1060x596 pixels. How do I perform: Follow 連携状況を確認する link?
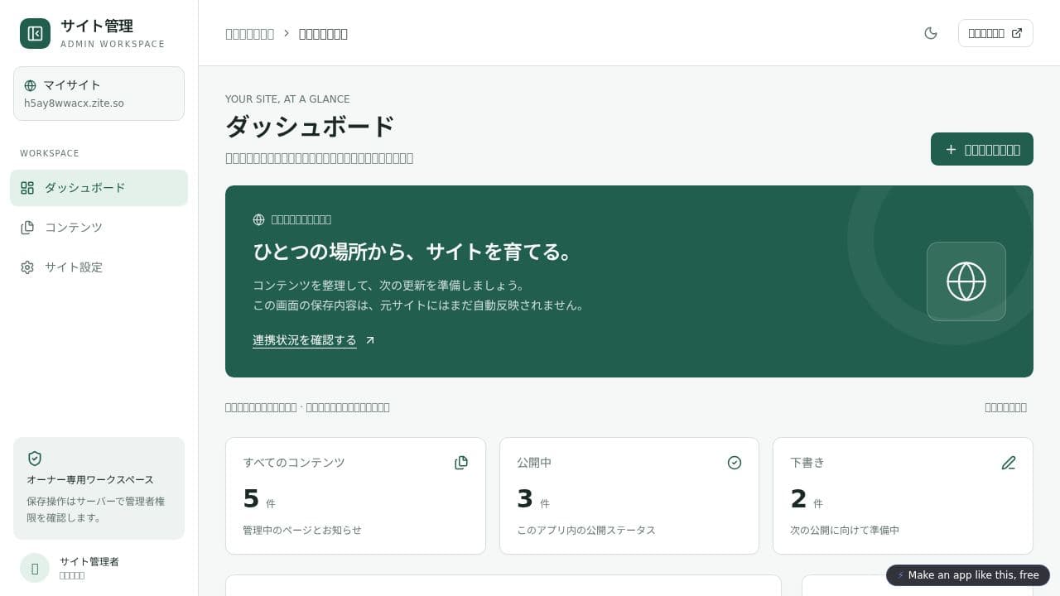[x=305, y=340]
